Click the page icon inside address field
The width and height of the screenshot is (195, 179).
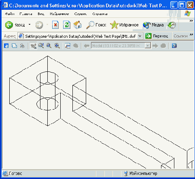tap(21, 36)
